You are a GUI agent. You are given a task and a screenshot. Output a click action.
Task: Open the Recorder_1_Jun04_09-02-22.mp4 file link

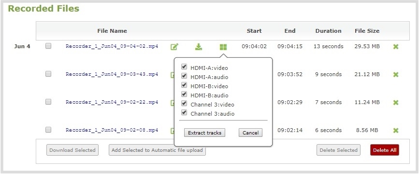click(x=112, y=102)
